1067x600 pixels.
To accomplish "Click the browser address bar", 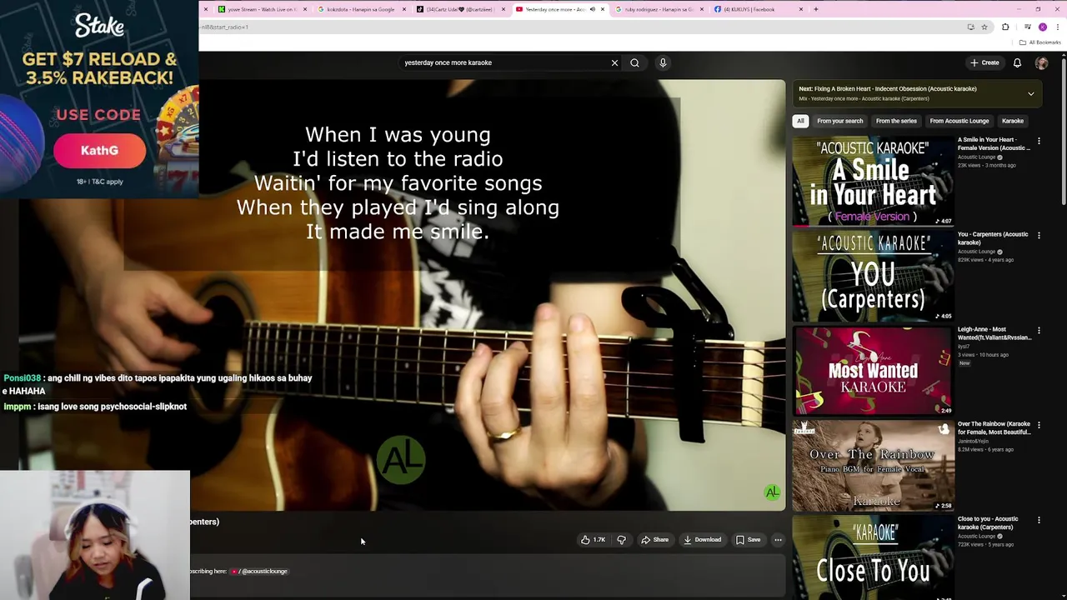I will click(579, 27).
